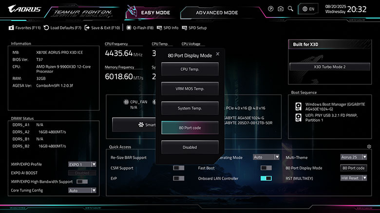Toggle XMP/EXPO High Bandwidth Support
This screenshot has width=380, height=213.
(82, 181)
